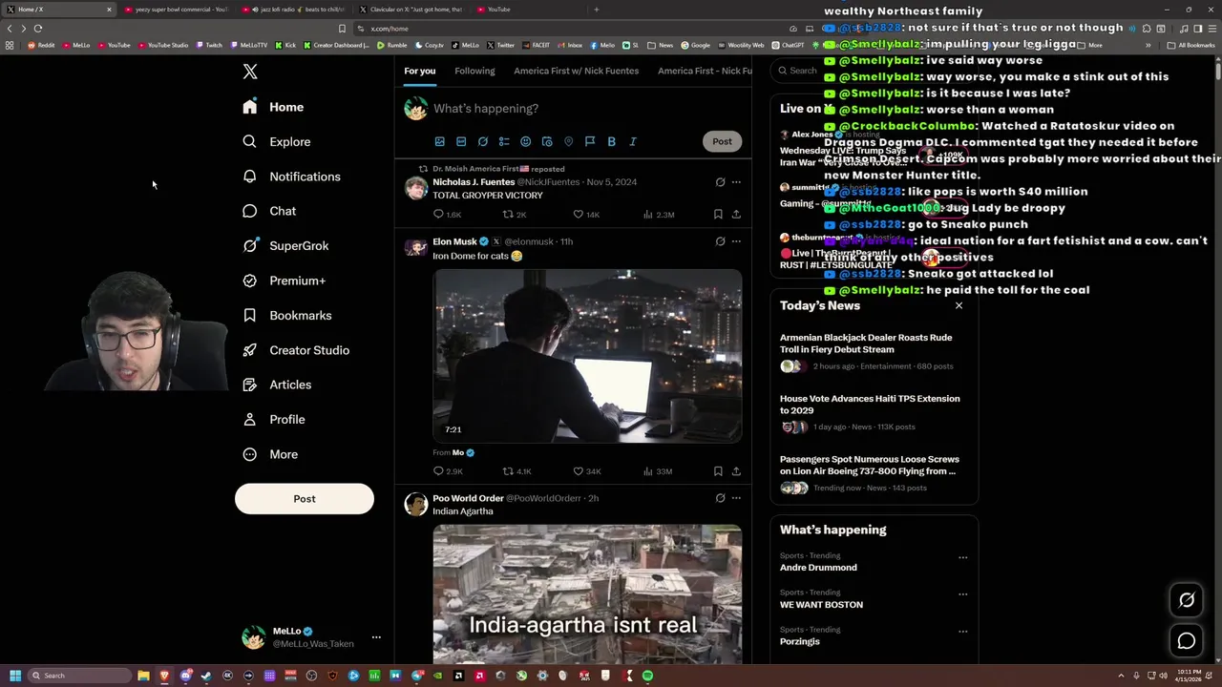
Task: Reply to the Elon Musk post
Action: [x=448, y=471]
